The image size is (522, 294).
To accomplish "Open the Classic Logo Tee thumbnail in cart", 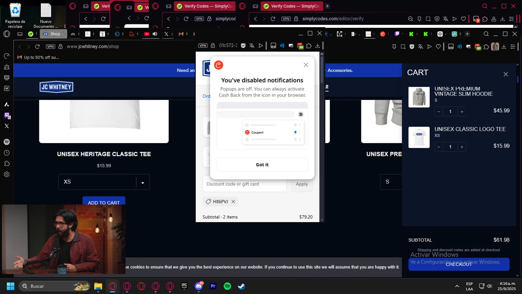I will tap(419, 137).
